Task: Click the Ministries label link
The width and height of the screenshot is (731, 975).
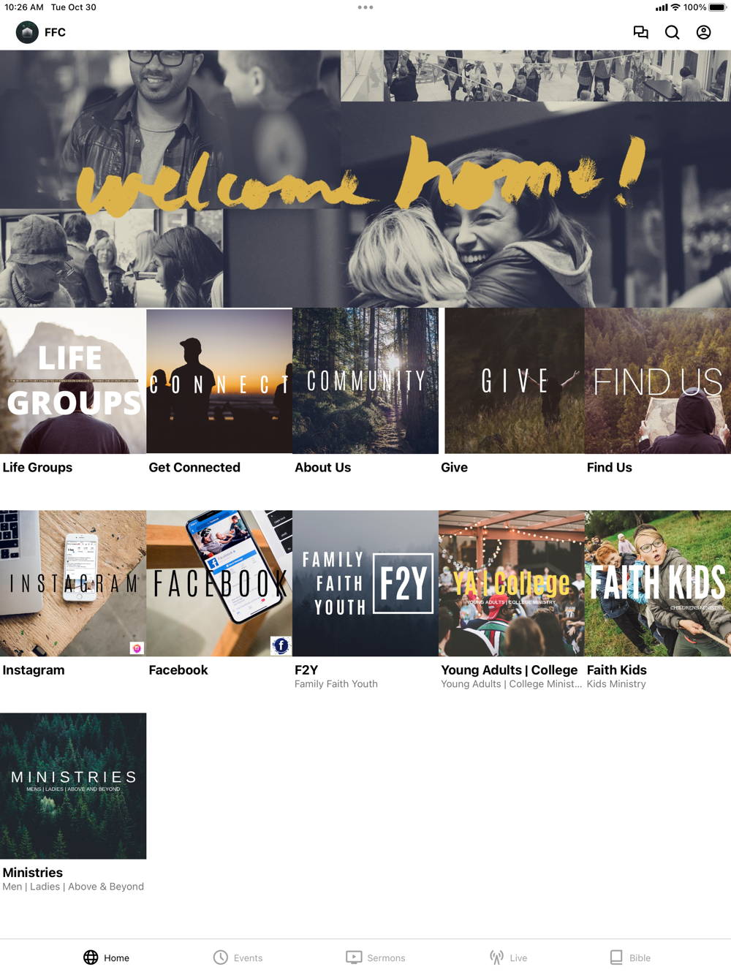Action: pos(33,873)
